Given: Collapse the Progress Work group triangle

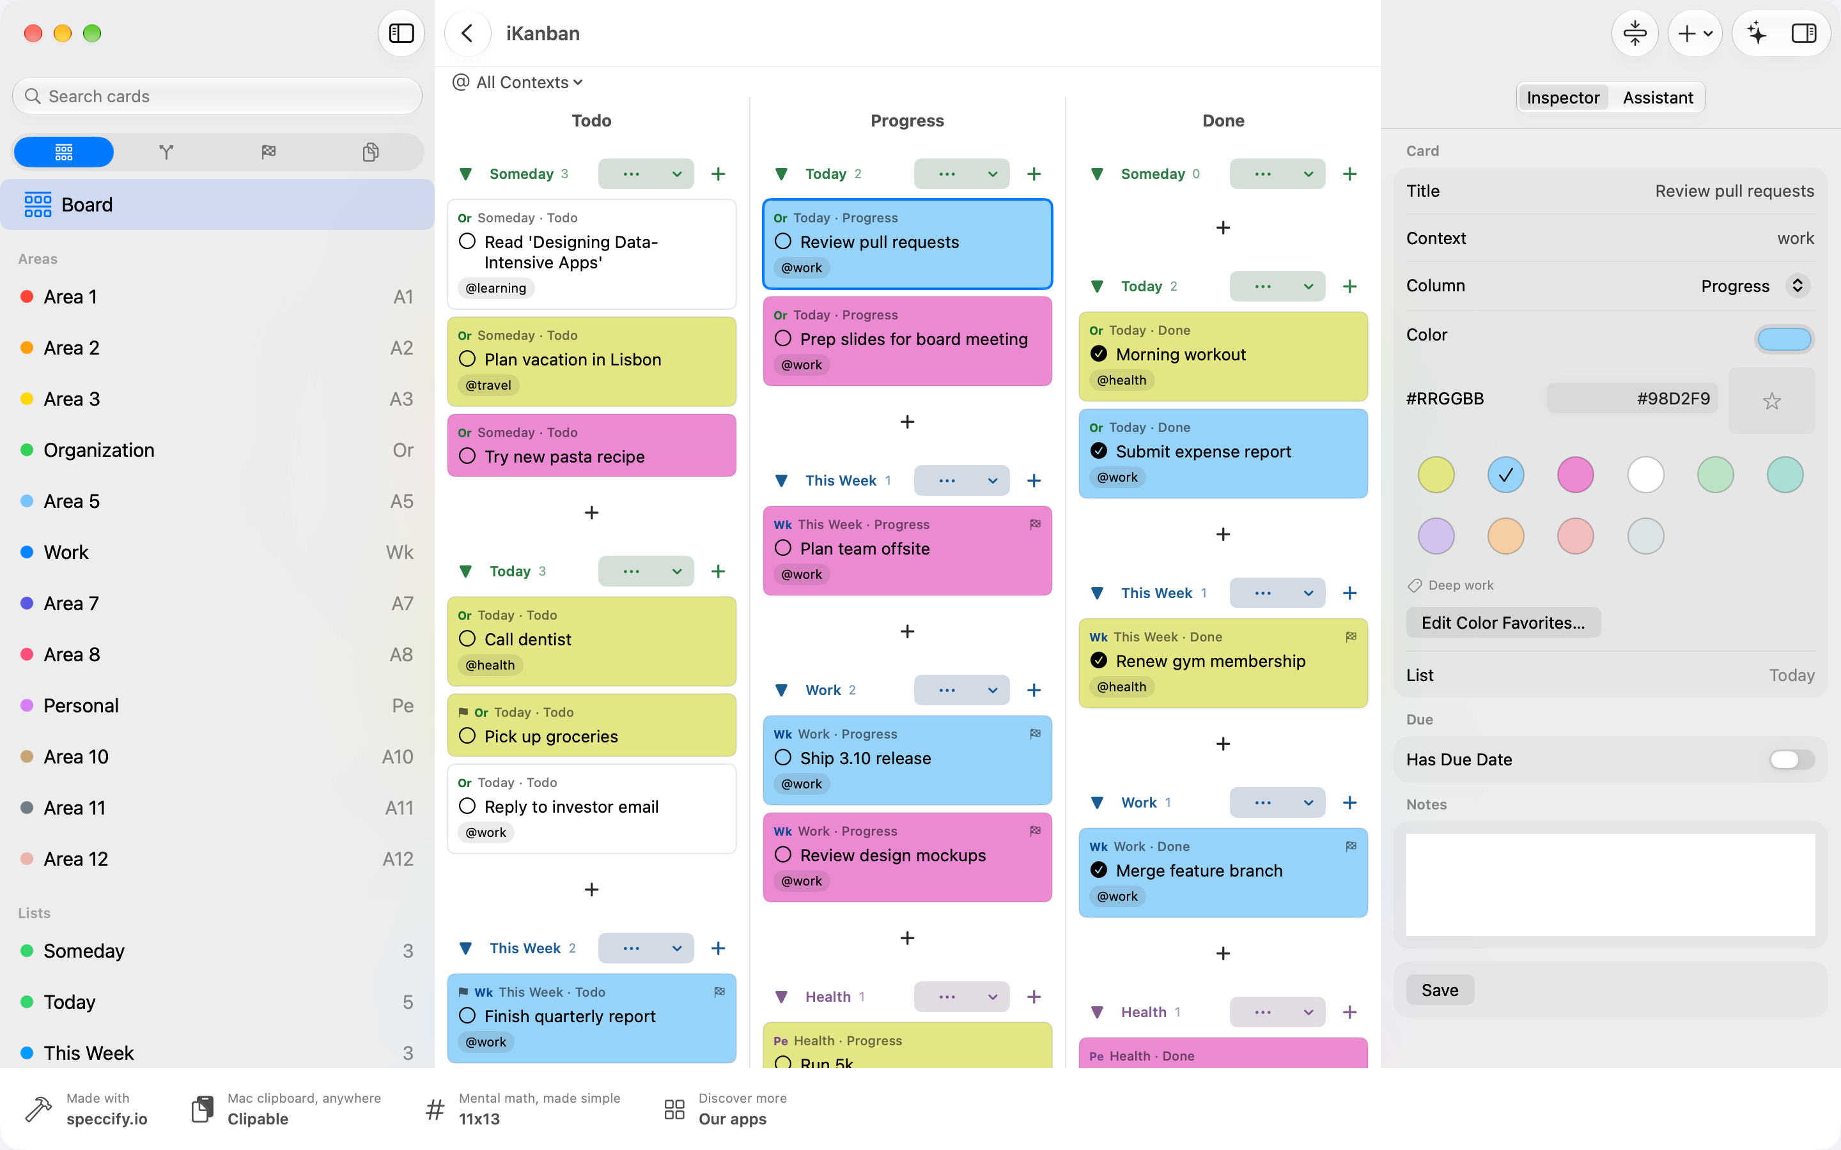Looking at the screenshot, I should pyautogui.click(x=781, y=691).
